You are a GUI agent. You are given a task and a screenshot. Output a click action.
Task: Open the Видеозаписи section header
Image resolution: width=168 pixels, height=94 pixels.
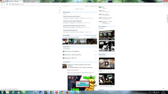click(x=102, y=54)
